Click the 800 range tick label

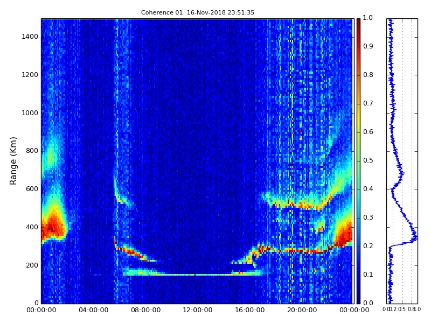click(x=32, y=151)
